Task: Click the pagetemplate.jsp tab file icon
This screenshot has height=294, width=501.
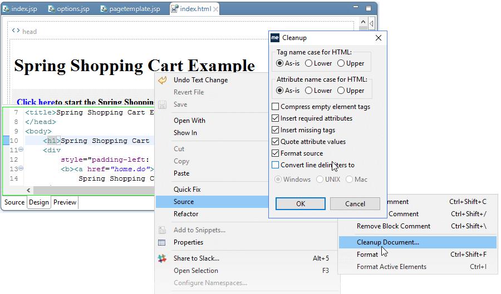Action: point(104,9)
